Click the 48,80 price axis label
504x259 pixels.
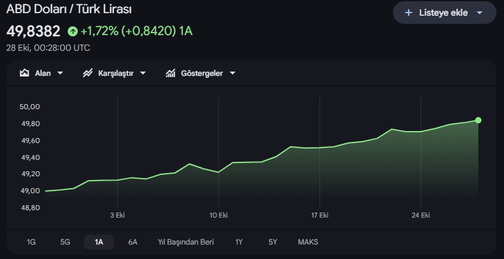(x=31, y=208)
